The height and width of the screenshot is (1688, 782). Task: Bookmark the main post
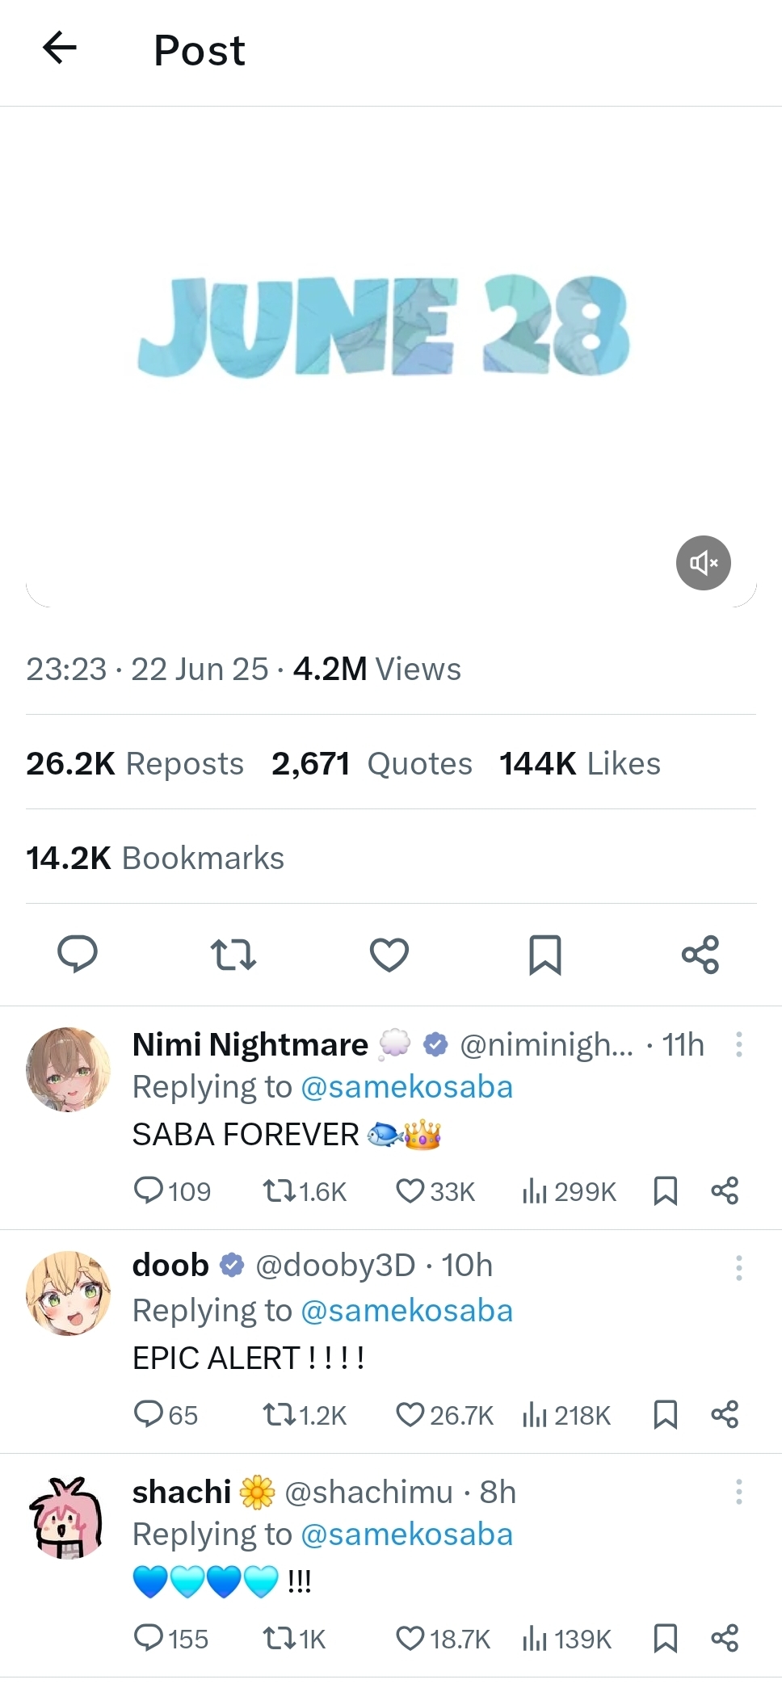[544, 954]
